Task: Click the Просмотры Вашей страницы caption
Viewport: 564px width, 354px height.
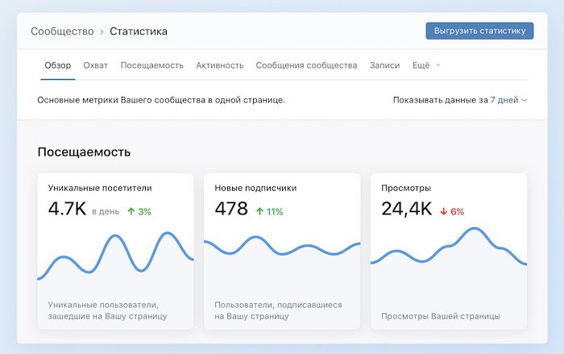Action: point(441,316)
